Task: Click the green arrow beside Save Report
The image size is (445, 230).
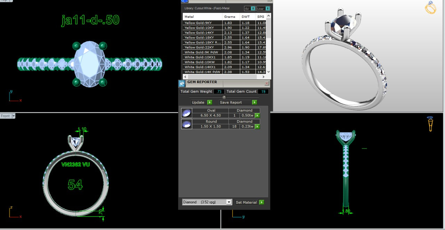Action: pos(254,102)
